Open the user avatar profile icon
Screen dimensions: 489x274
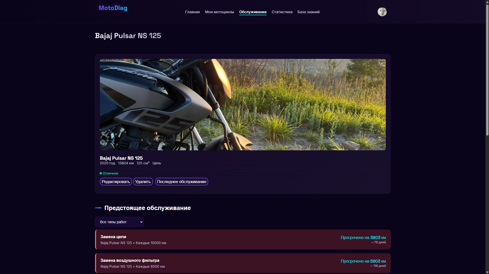(x=382, y=12)
